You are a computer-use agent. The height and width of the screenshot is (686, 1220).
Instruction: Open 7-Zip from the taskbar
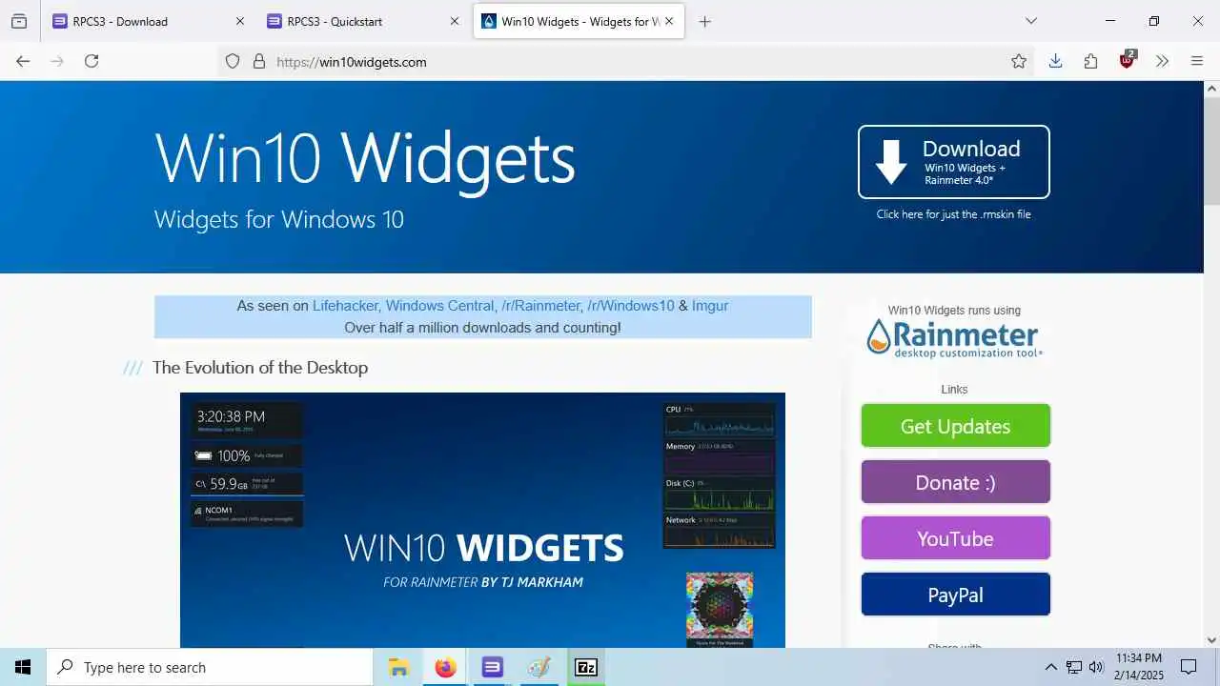[585, 667]
